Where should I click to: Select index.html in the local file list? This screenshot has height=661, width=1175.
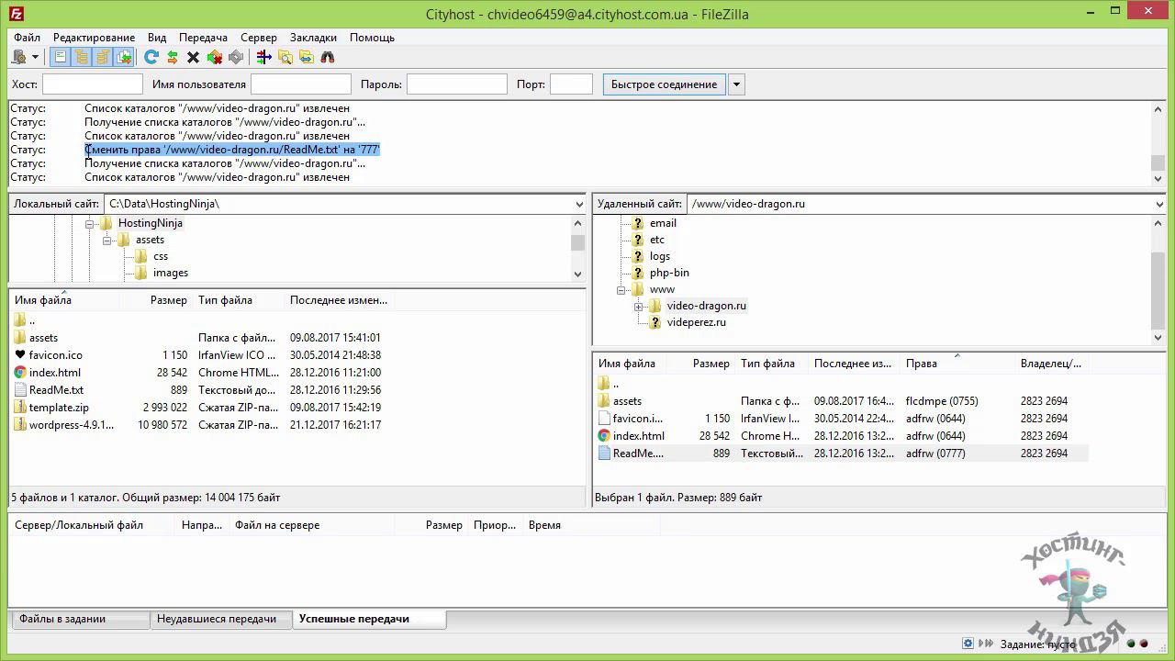point(54,373)
